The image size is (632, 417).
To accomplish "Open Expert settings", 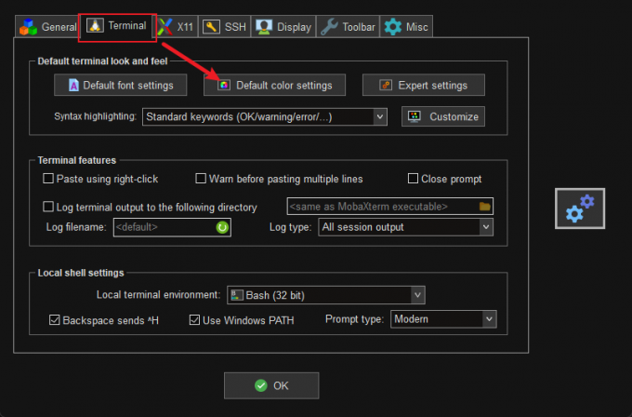I will (x=424, y=86).
